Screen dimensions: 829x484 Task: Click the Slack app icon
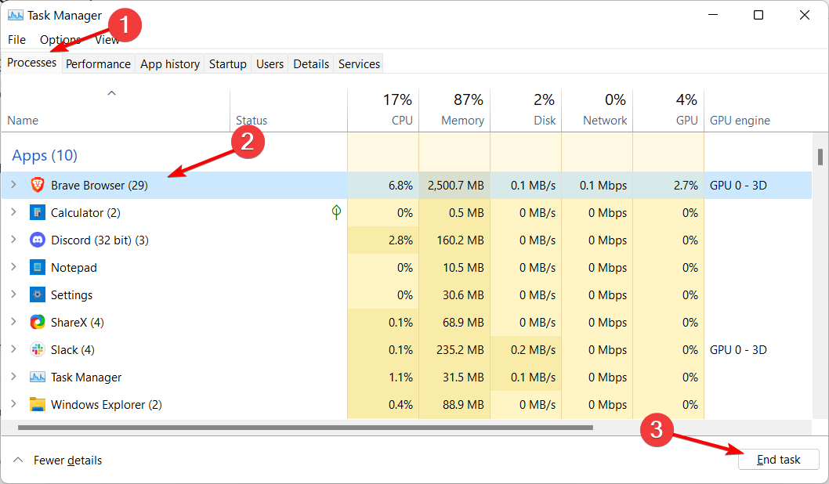coord(37,350)
